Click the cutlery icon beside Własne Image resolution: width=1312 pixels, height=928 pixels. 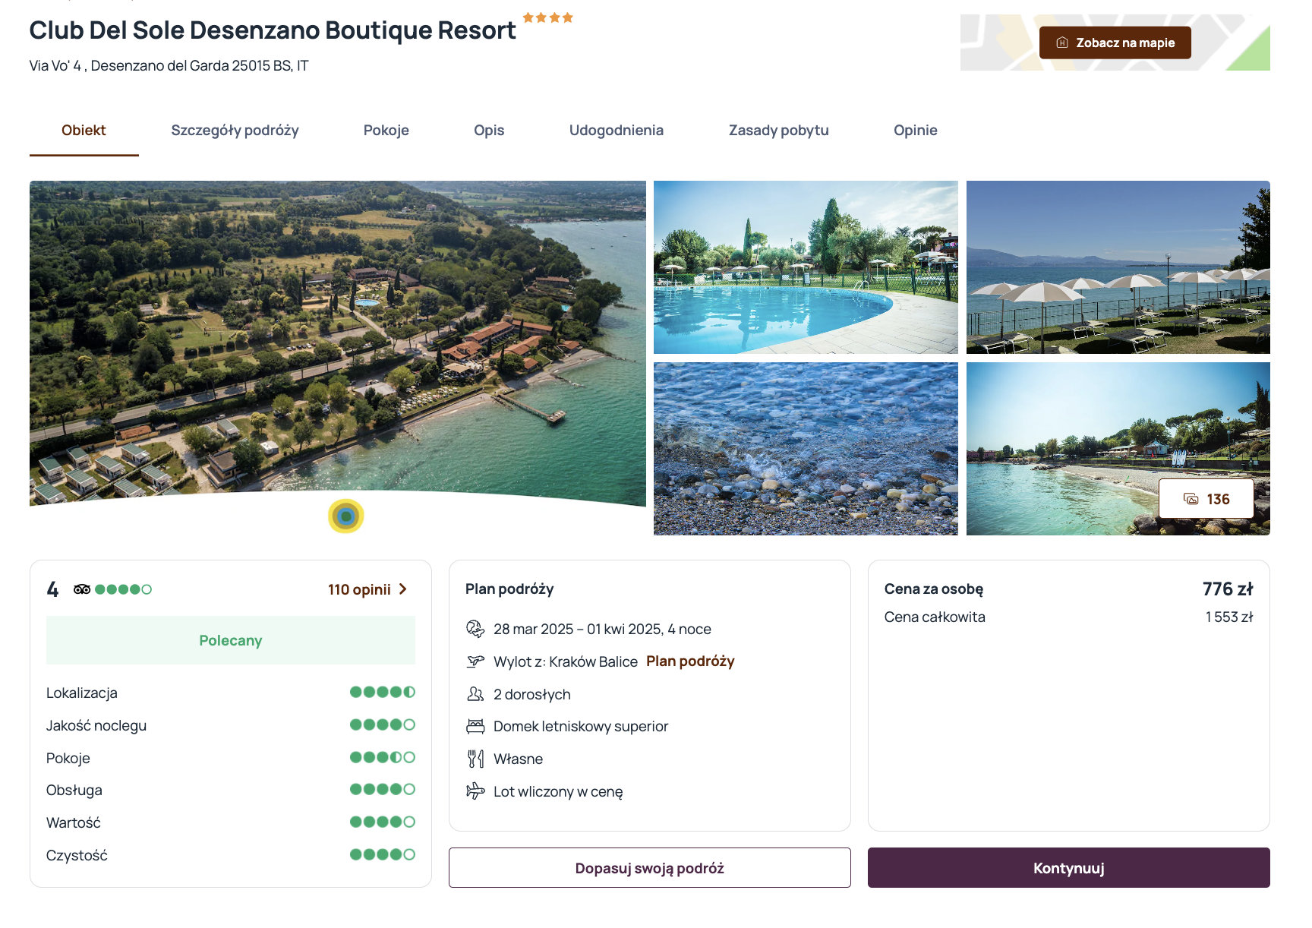click(x=475, y=759)
